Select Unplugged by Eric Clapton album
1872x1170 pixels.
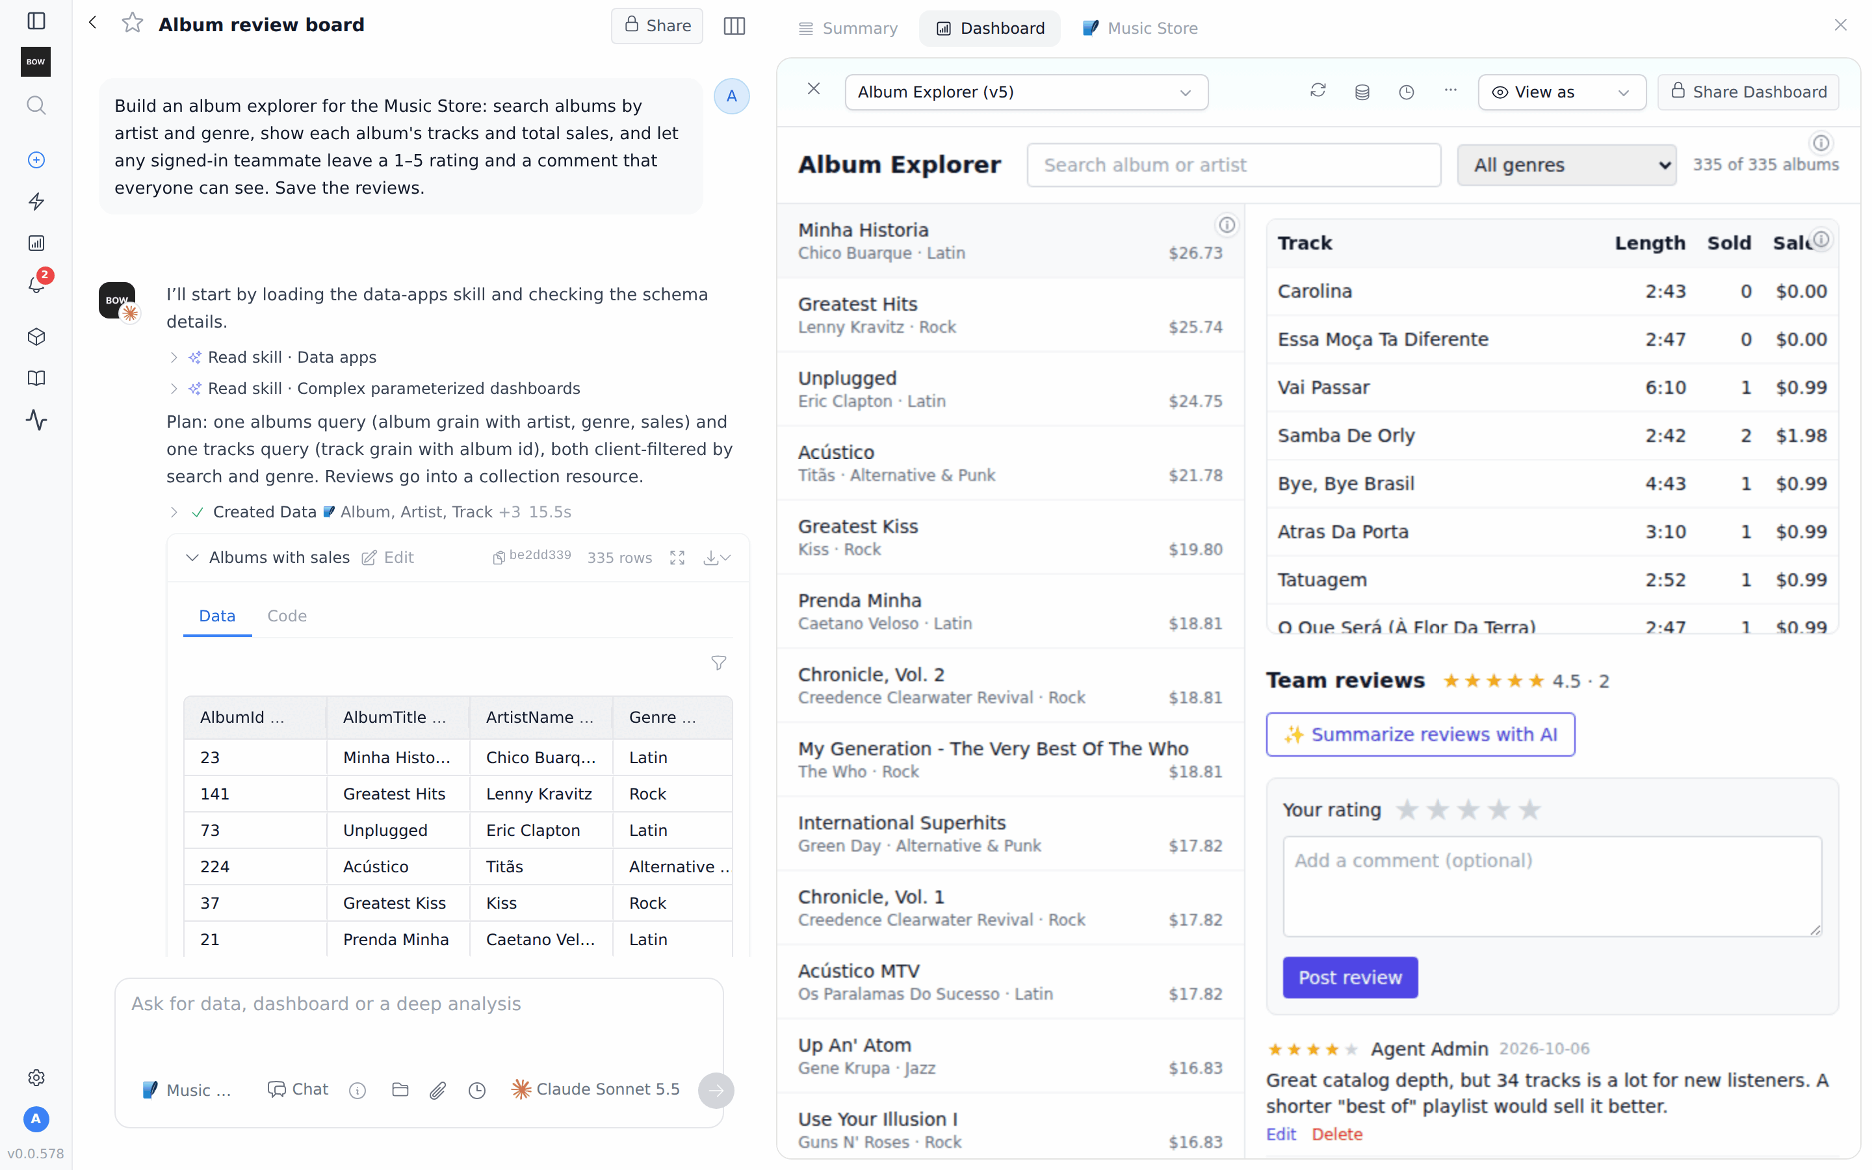pyautogui.click(x=1010, y=389)
